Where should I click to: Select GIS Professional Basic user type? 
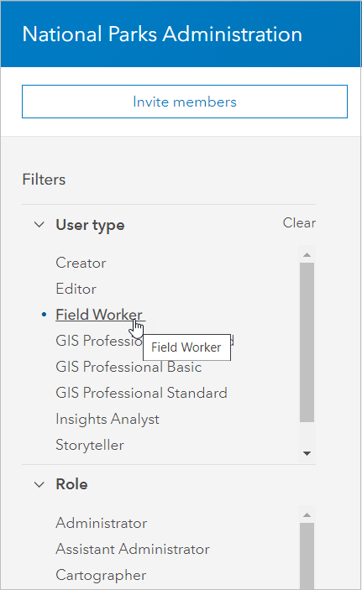(129, 367)
